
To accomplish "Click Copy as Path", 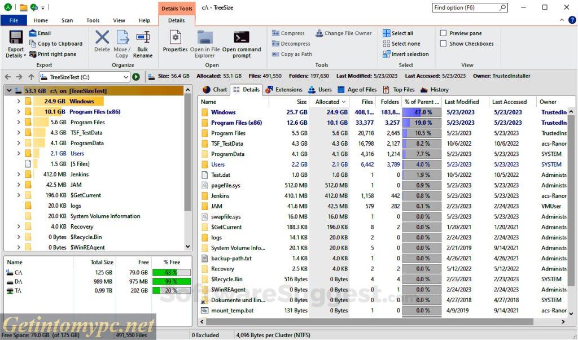I will tap(292, 54).
